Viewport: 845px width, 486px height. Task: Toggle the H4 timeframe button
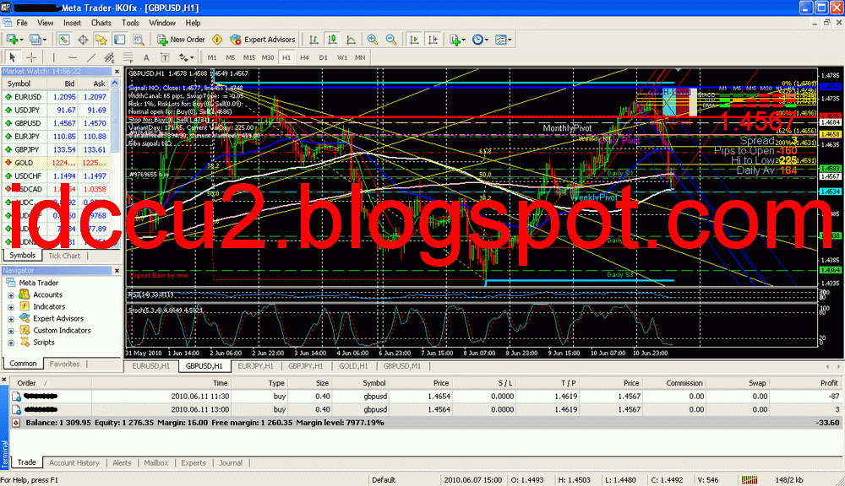coord(304,57)
